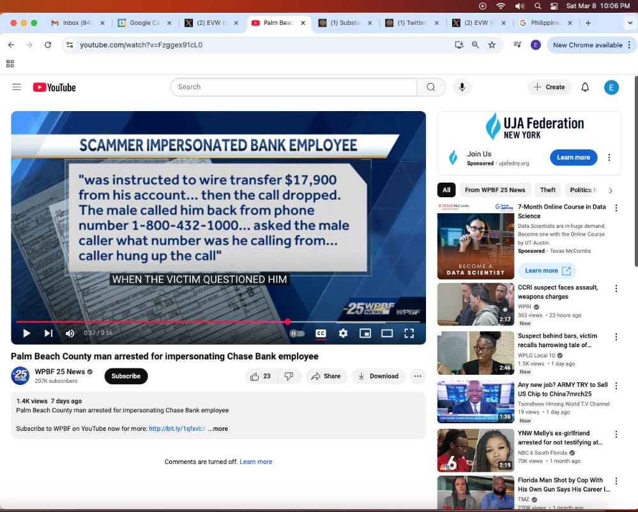Click install/cast icon in address bar
This screenshot has width=638, height=512.
[459, 45]
